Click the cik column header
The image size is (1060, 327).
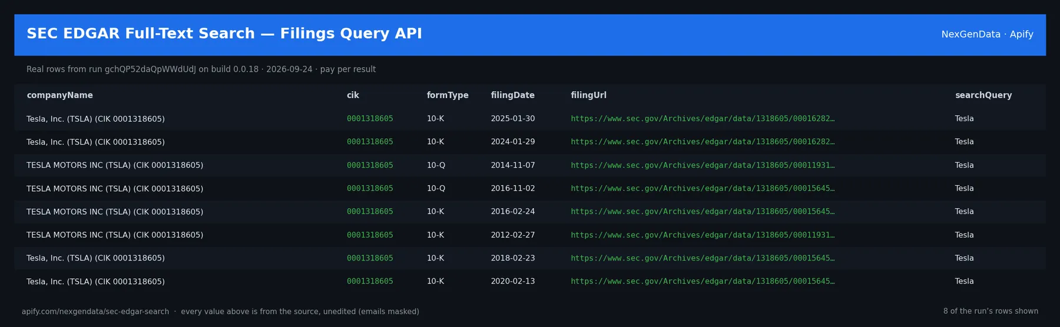[353, 95]
